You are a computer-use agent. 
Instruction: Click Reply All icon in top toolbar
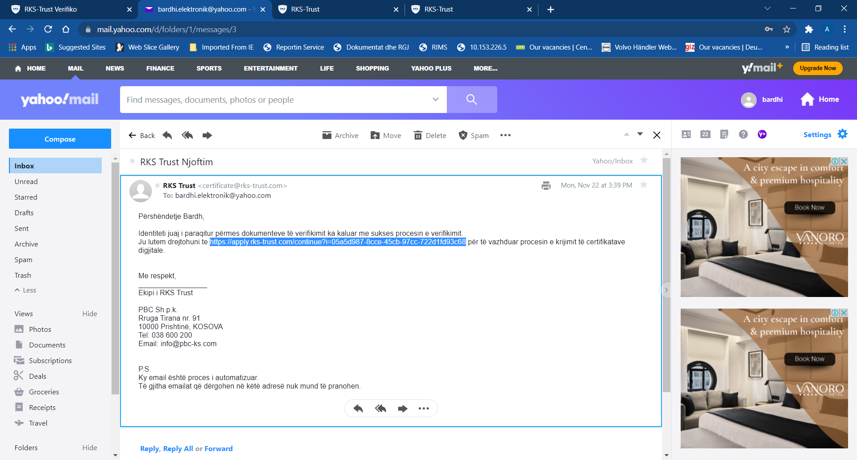(x=187, y=135)
